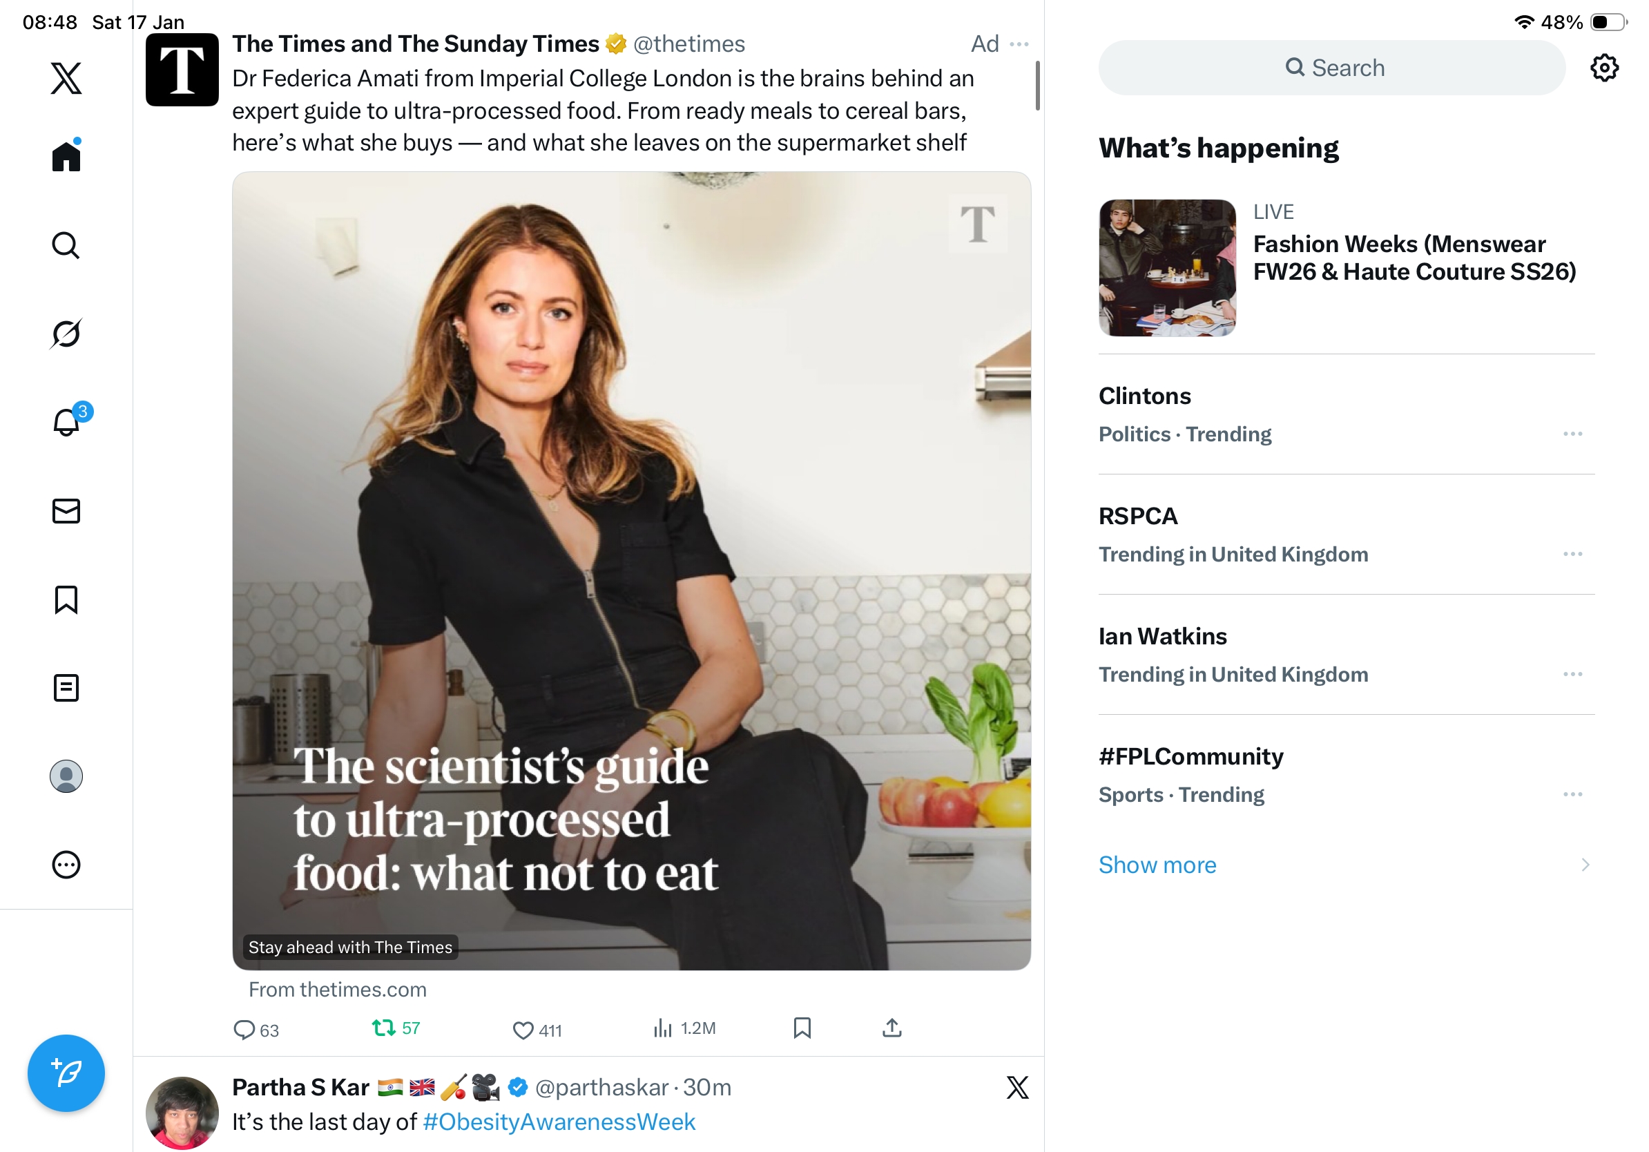The image size is (1649, 1152).
Task: Open the sidebar More menu
Action: pyautogui.click(x=66, y=865)
